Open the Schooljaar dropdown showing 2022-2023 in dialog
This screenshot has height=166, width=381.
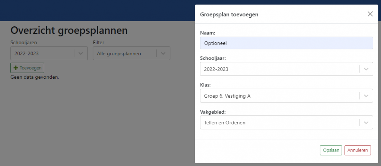point(286,69)
